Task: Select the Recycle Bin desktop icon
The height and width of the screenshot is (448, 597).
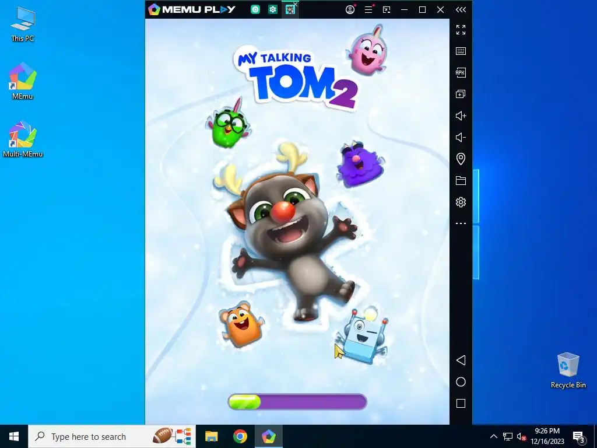Action: click(x=568, y=370)
